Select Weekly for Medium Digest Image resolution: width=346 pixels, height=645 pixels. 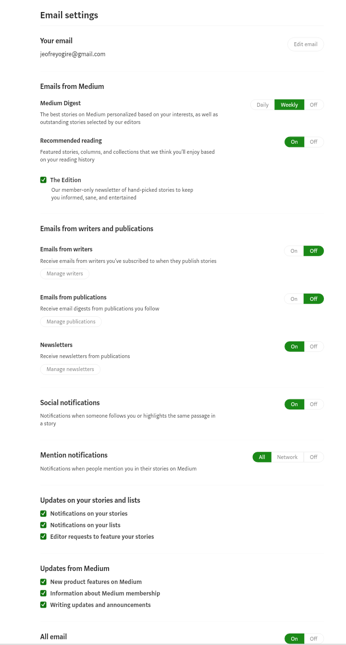pos(289,105)
